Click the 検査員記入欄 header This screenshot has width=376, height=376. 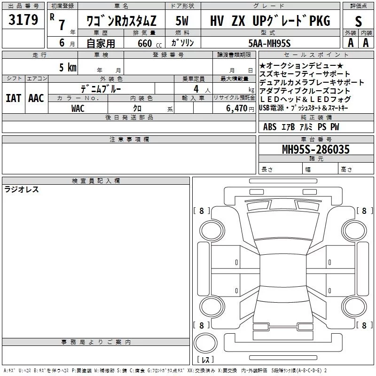click(x=96, y=181)
